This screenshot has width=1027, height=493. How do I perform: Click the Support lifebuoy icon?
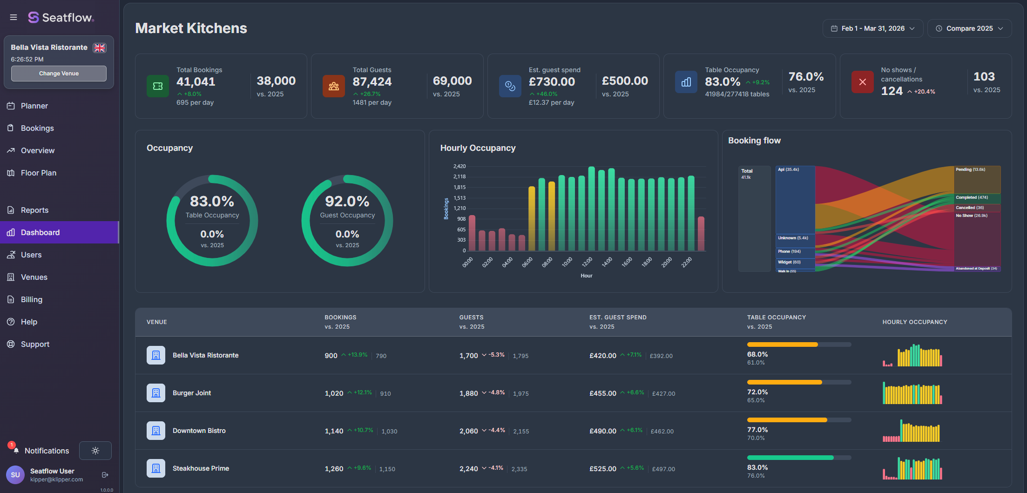click(x=11, y=344)
